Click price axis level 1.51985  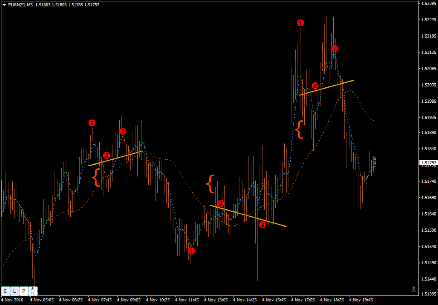click(x=428, y=101)
